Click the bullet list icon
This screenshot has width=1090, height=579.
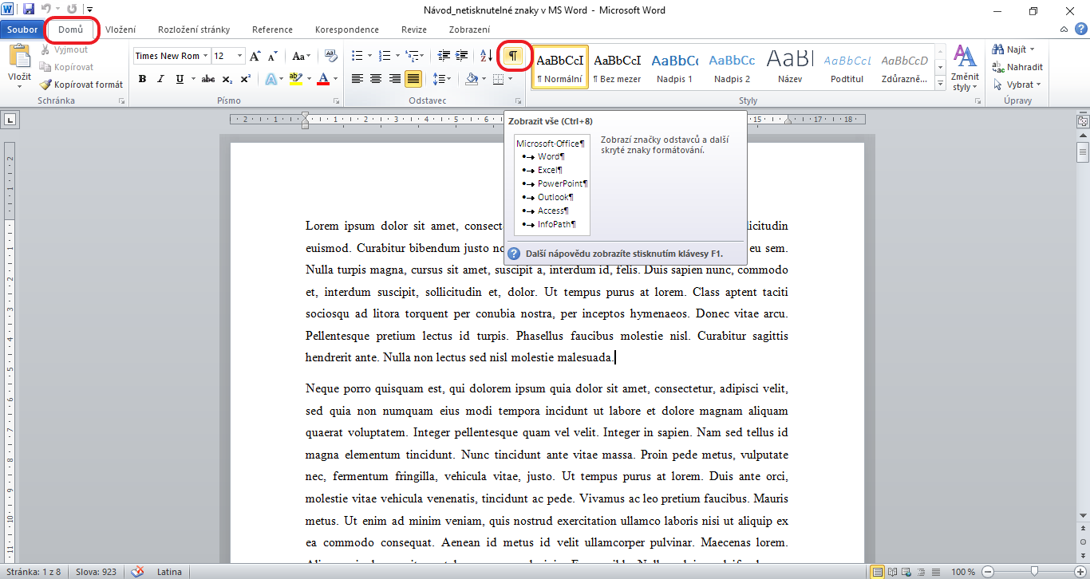point(357,56)
